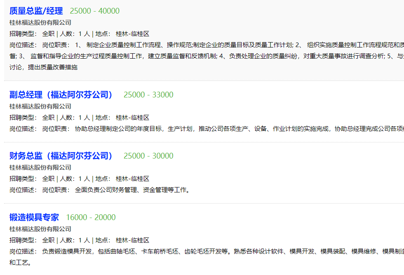
Task: Click the salary range 25000 - 30000
Action: pos(148,156)
